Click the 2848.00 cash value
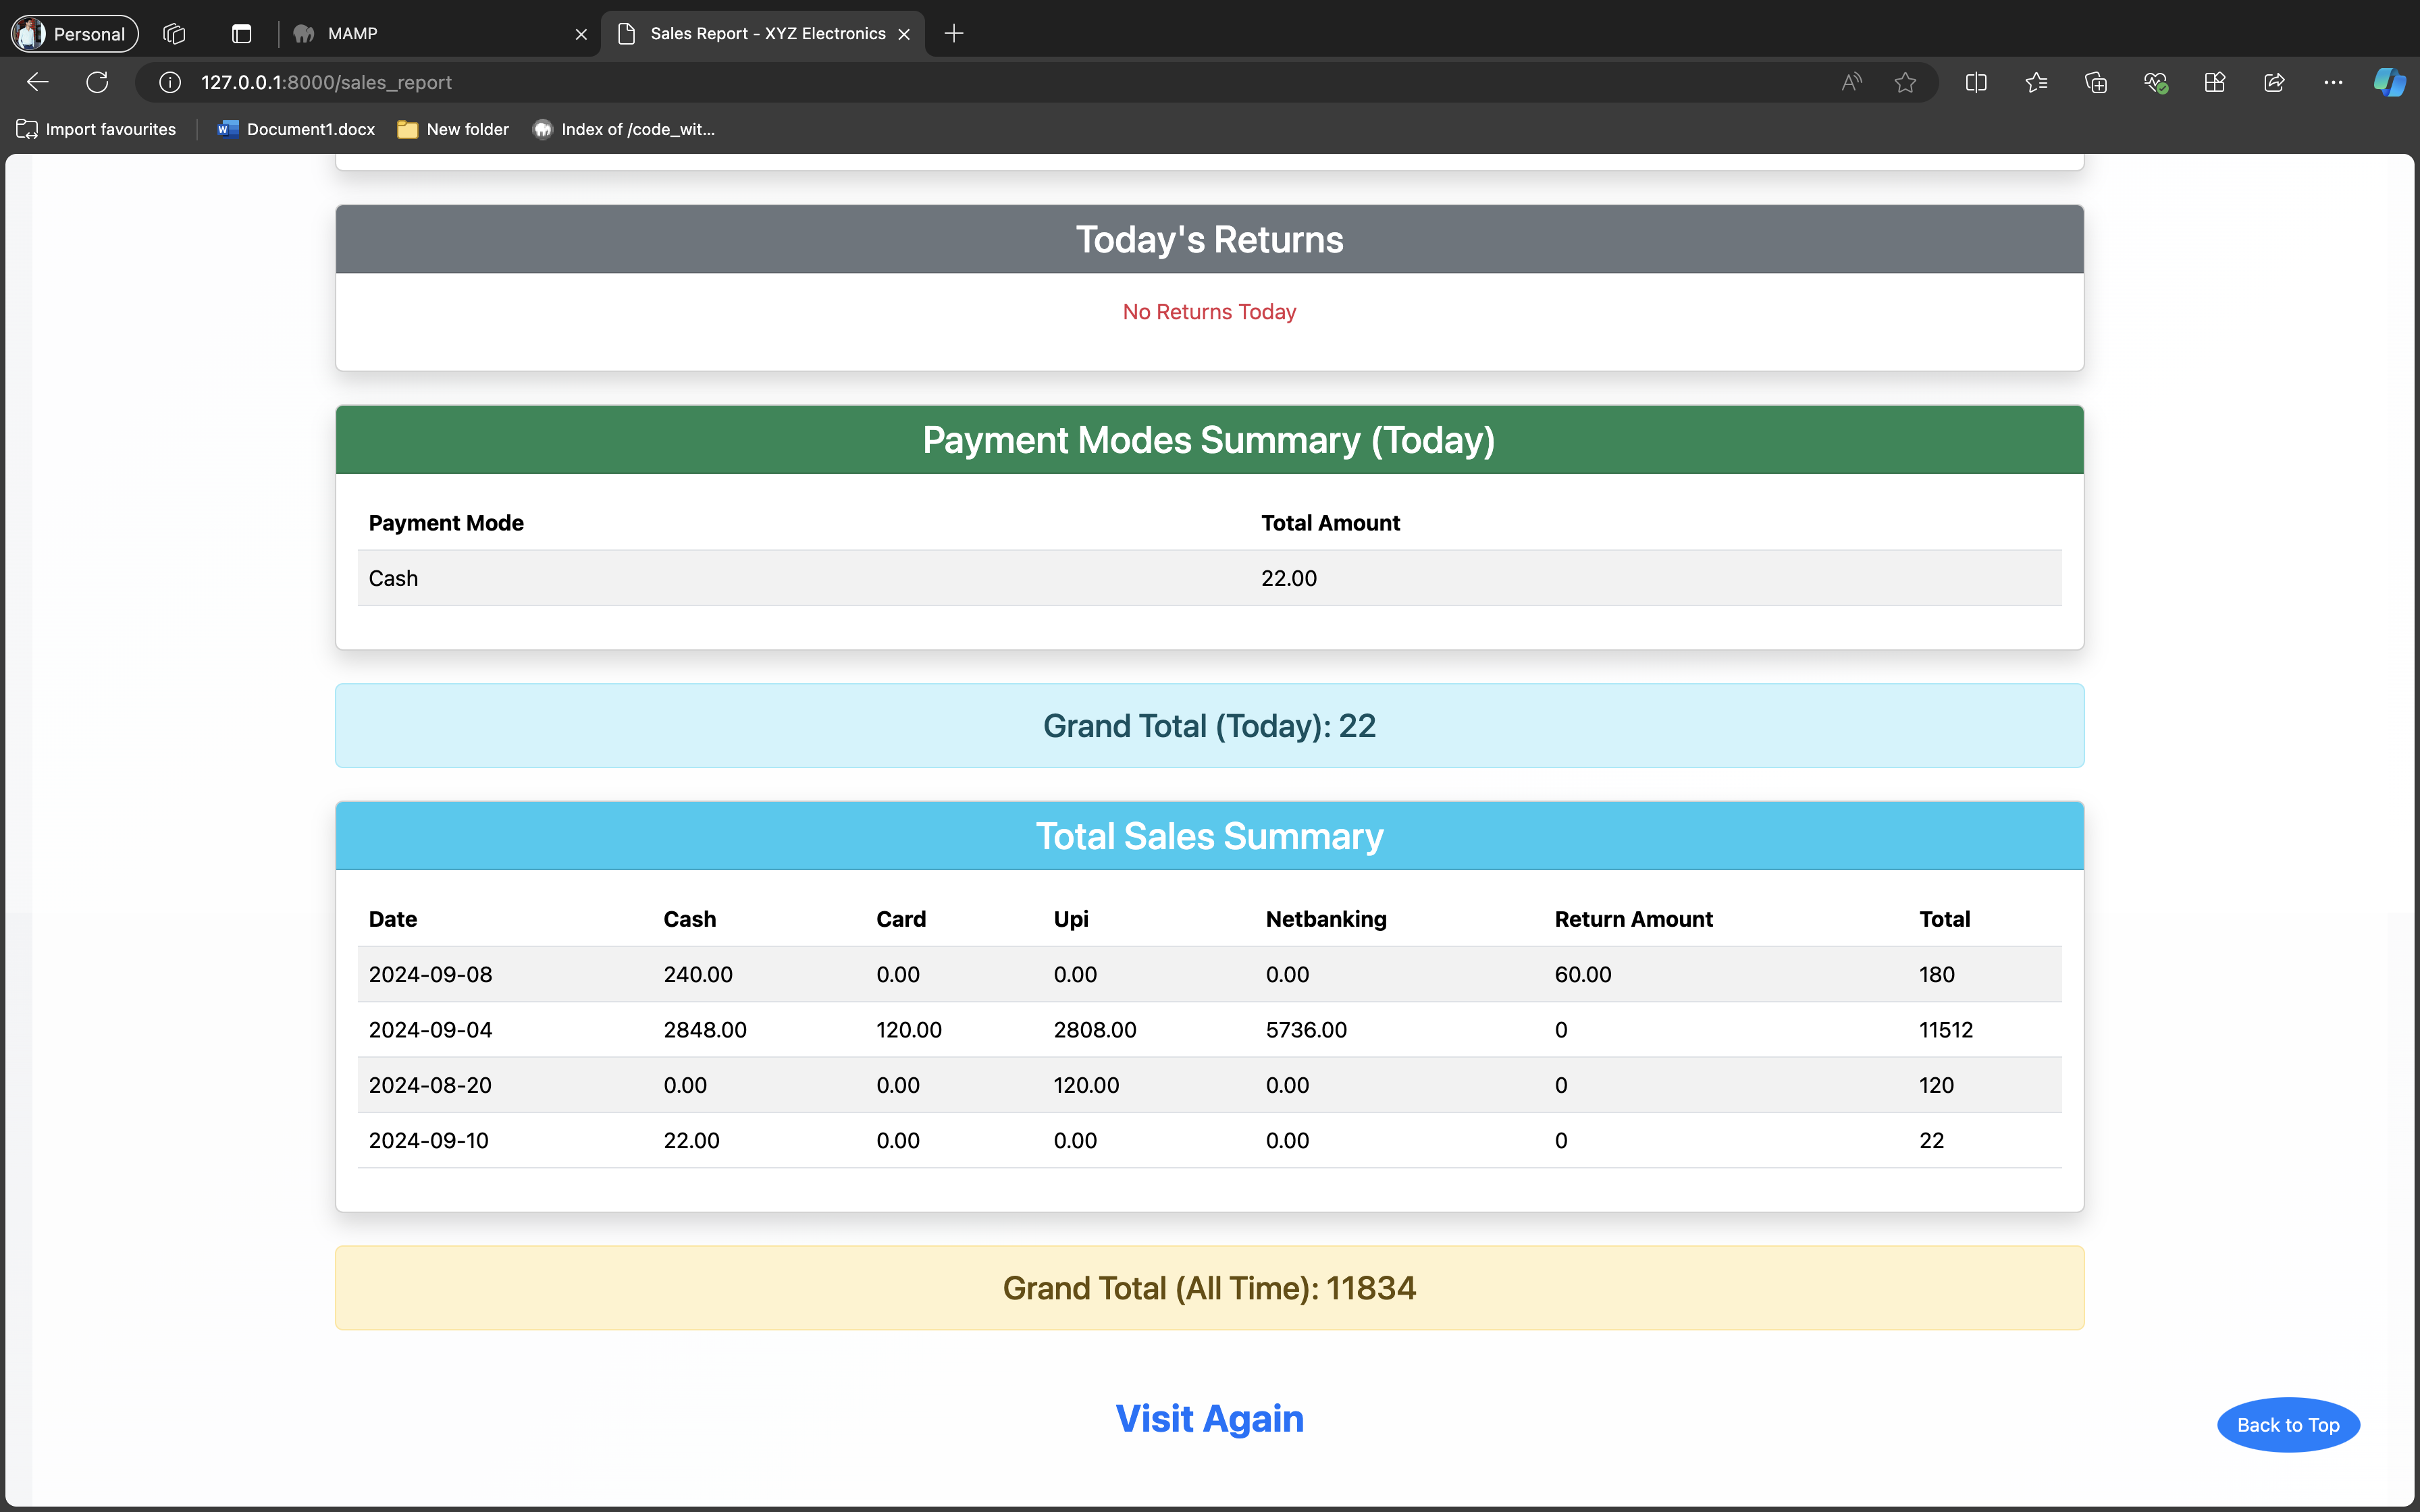 [705, 1030]
